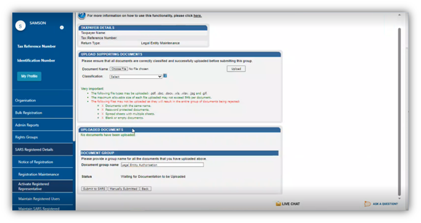This screenshot has width=421, height=223.
Task: Click 'Tax Reference Number' sidebar label
Action: (36, 46)
